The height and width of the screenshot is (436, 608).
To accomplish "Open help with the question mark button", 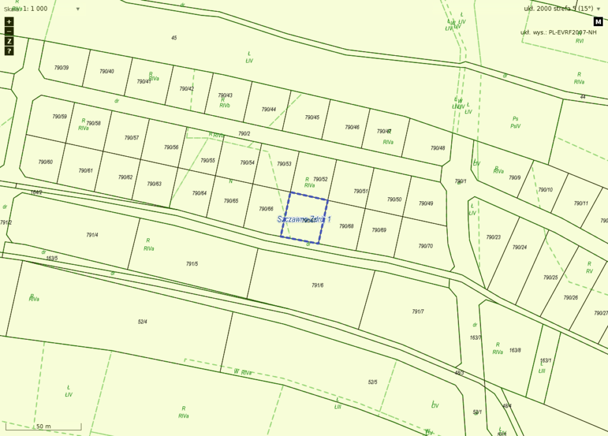I will [9, 51].
